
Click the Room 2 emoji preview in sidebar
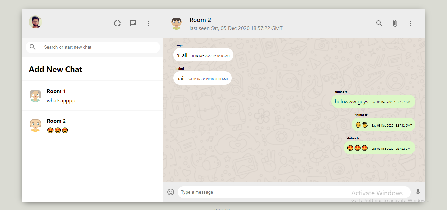coord(58,131)
